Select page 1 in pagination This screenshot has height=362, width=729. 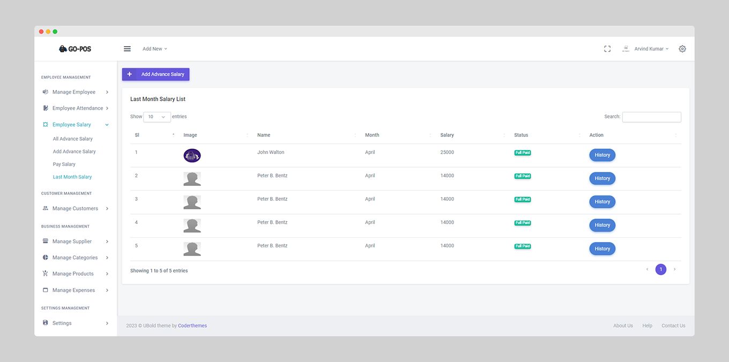point(661,269)
